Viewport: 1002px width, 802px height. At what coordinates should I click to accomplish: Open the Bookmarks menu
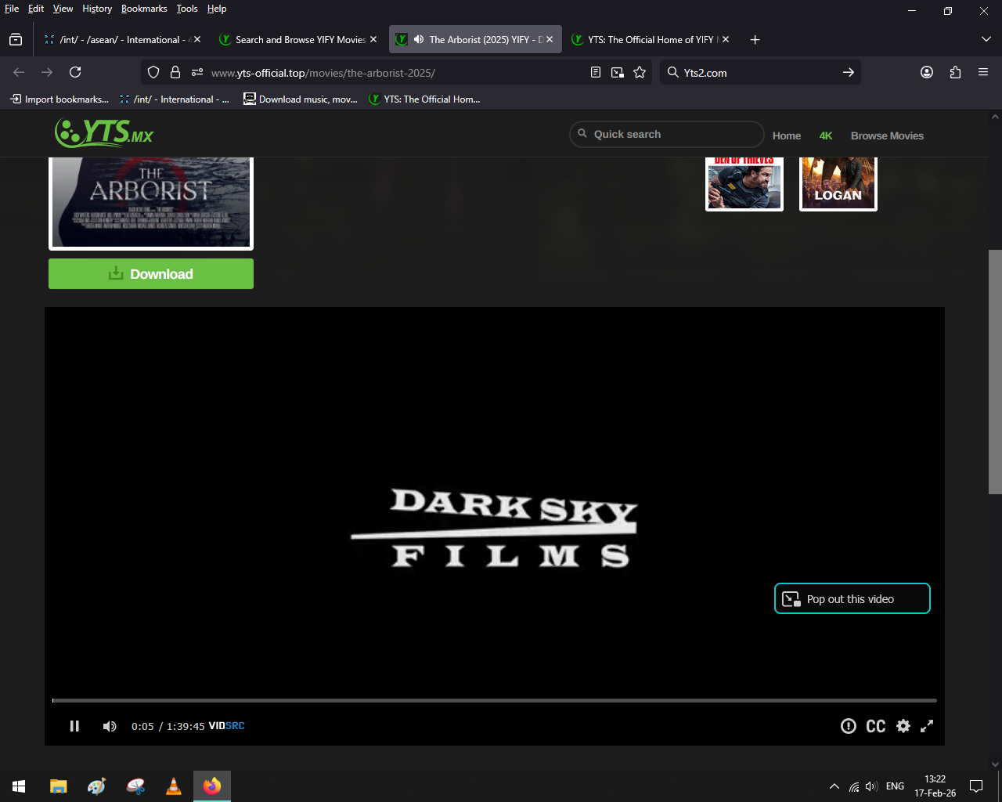click(x=144, y=9)
